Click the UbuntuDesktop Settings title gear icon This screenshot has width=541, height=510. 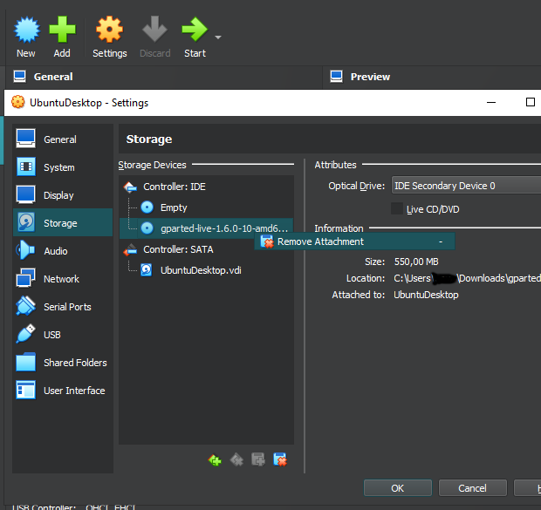coord(18,102)
